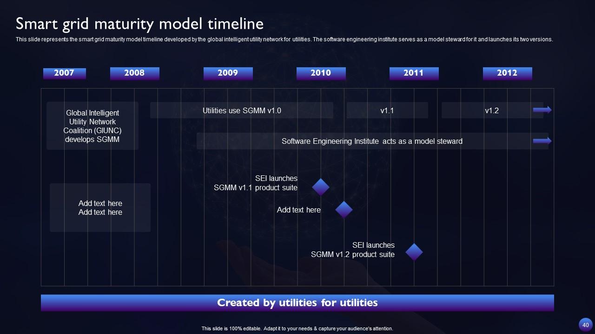
Task: Select the 2008 year marker
Action: 134,73
